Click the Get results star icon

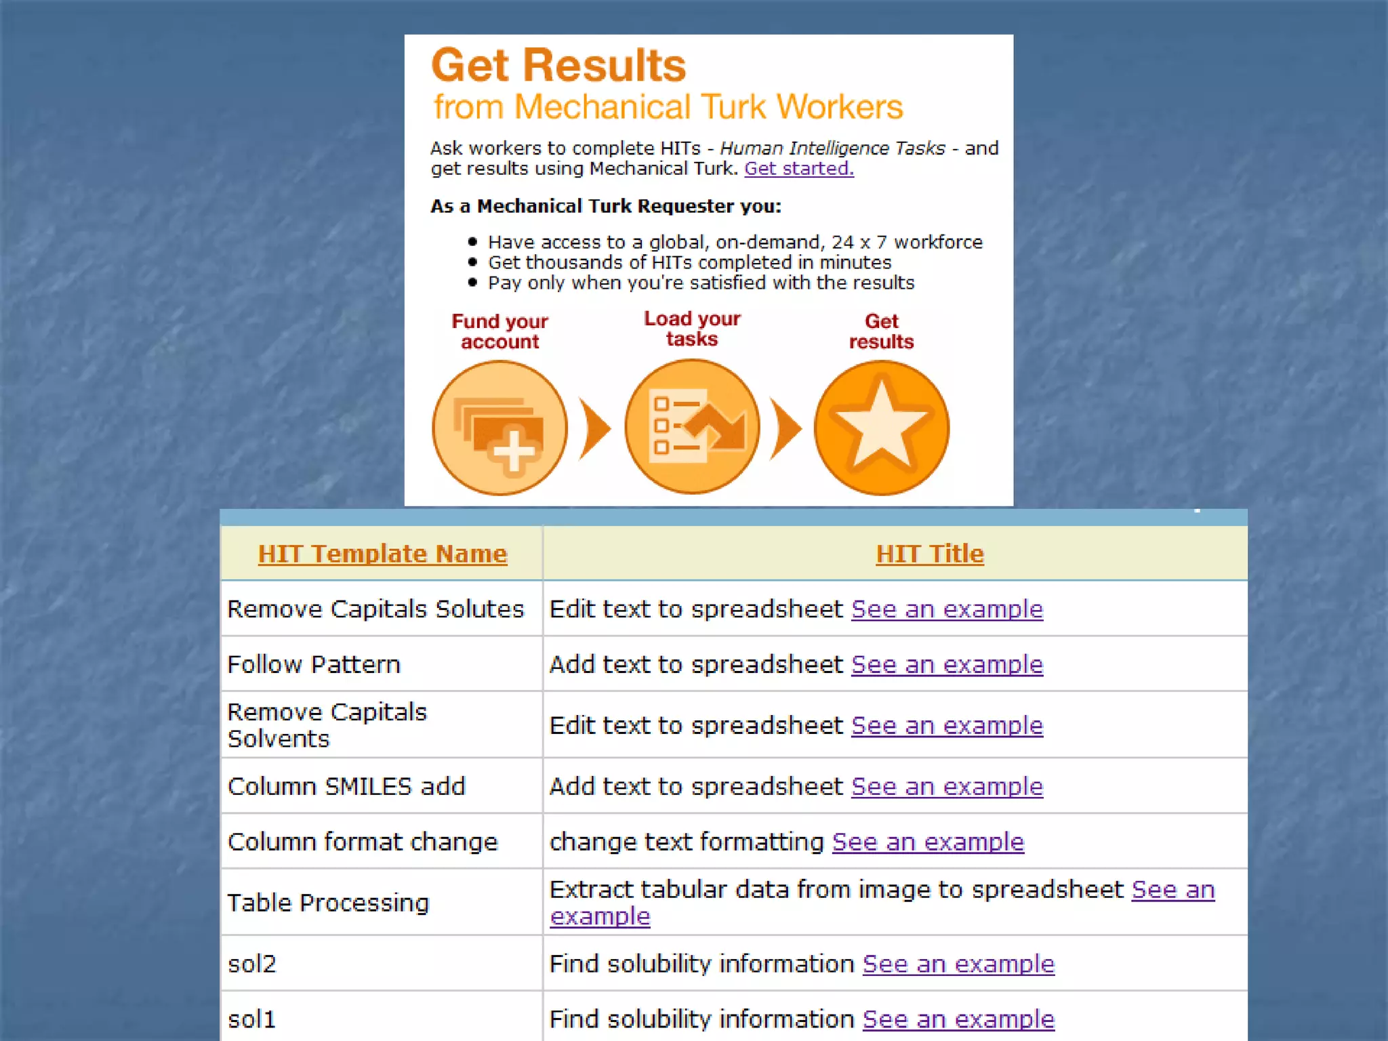[x=881, y=428]
